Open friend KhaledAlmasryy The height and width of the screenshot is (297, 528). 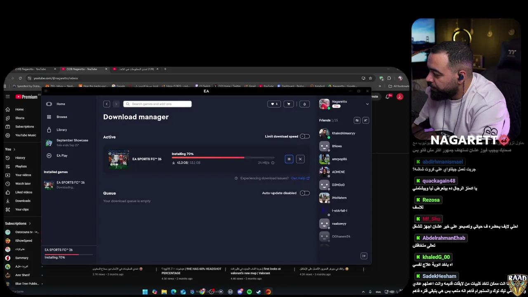point(344,133)
